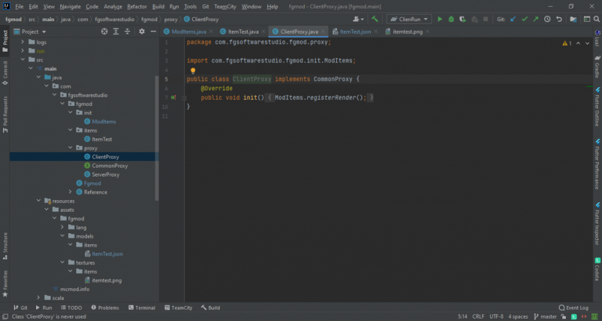This screenshot has width=602, height=321.
Task: Switch to the ModItems.java tab
Action: click(x=189, y=31)
